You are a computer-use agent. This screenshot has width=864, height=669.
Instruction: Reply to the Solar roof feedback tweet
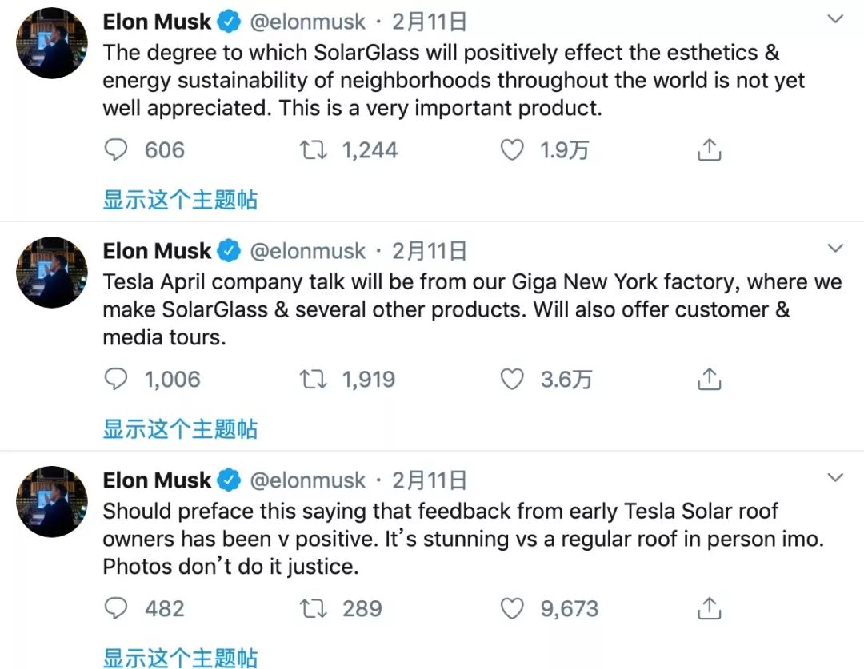tap(117, 609)
